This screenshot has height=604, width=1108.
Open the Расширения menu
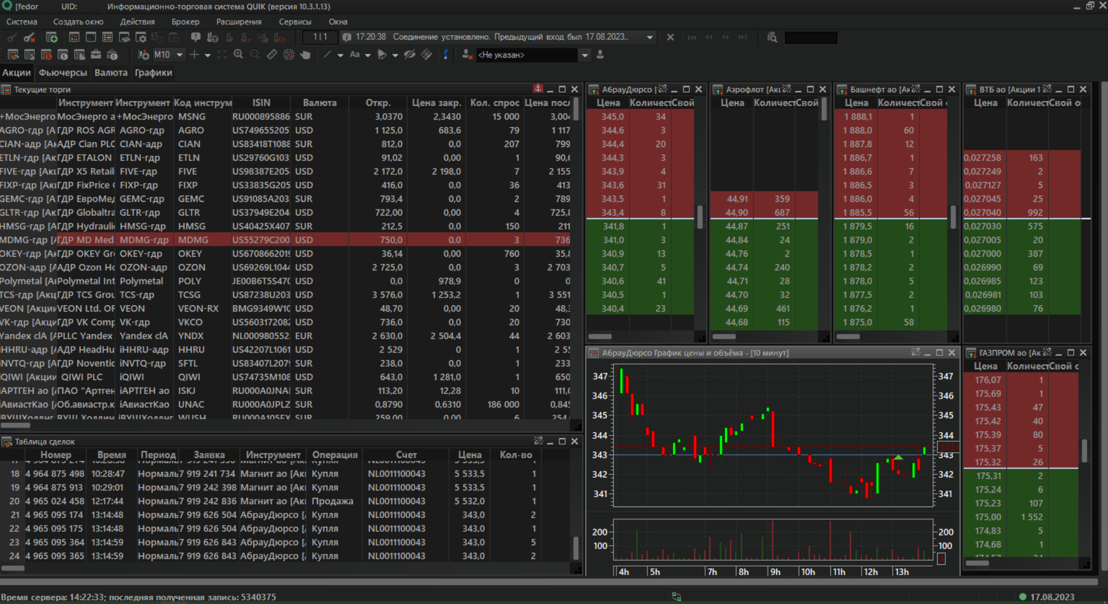pyautogui.click(x=239, y=21)
